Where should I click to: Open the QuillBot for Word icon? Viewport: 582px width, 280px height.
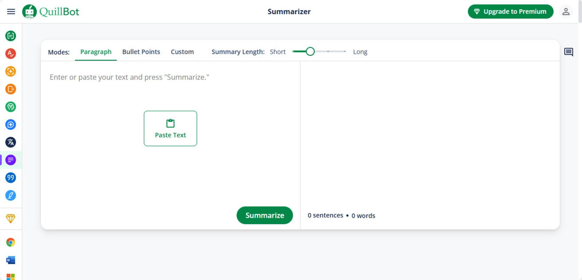pos(11,260)
